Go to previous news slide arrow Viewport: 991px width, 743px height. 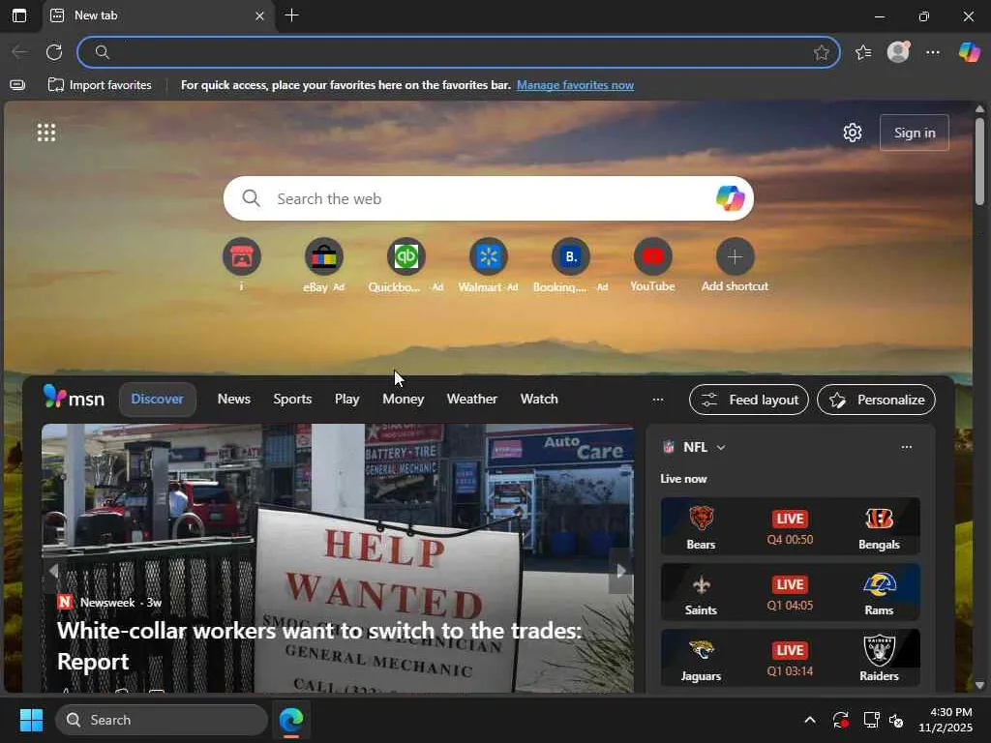click(x=53, y=571)
